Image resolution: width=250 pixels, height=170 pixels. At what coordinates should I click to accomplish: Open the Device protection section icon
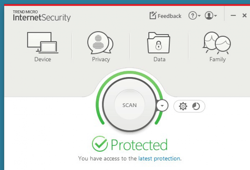(x=43, y=43)
